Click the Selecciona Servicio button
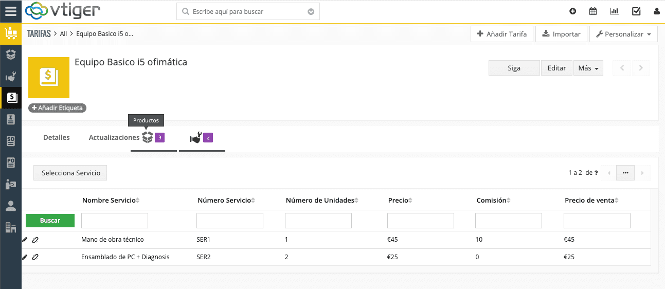Viewport: 665px width, 289px height. [70, 173]
